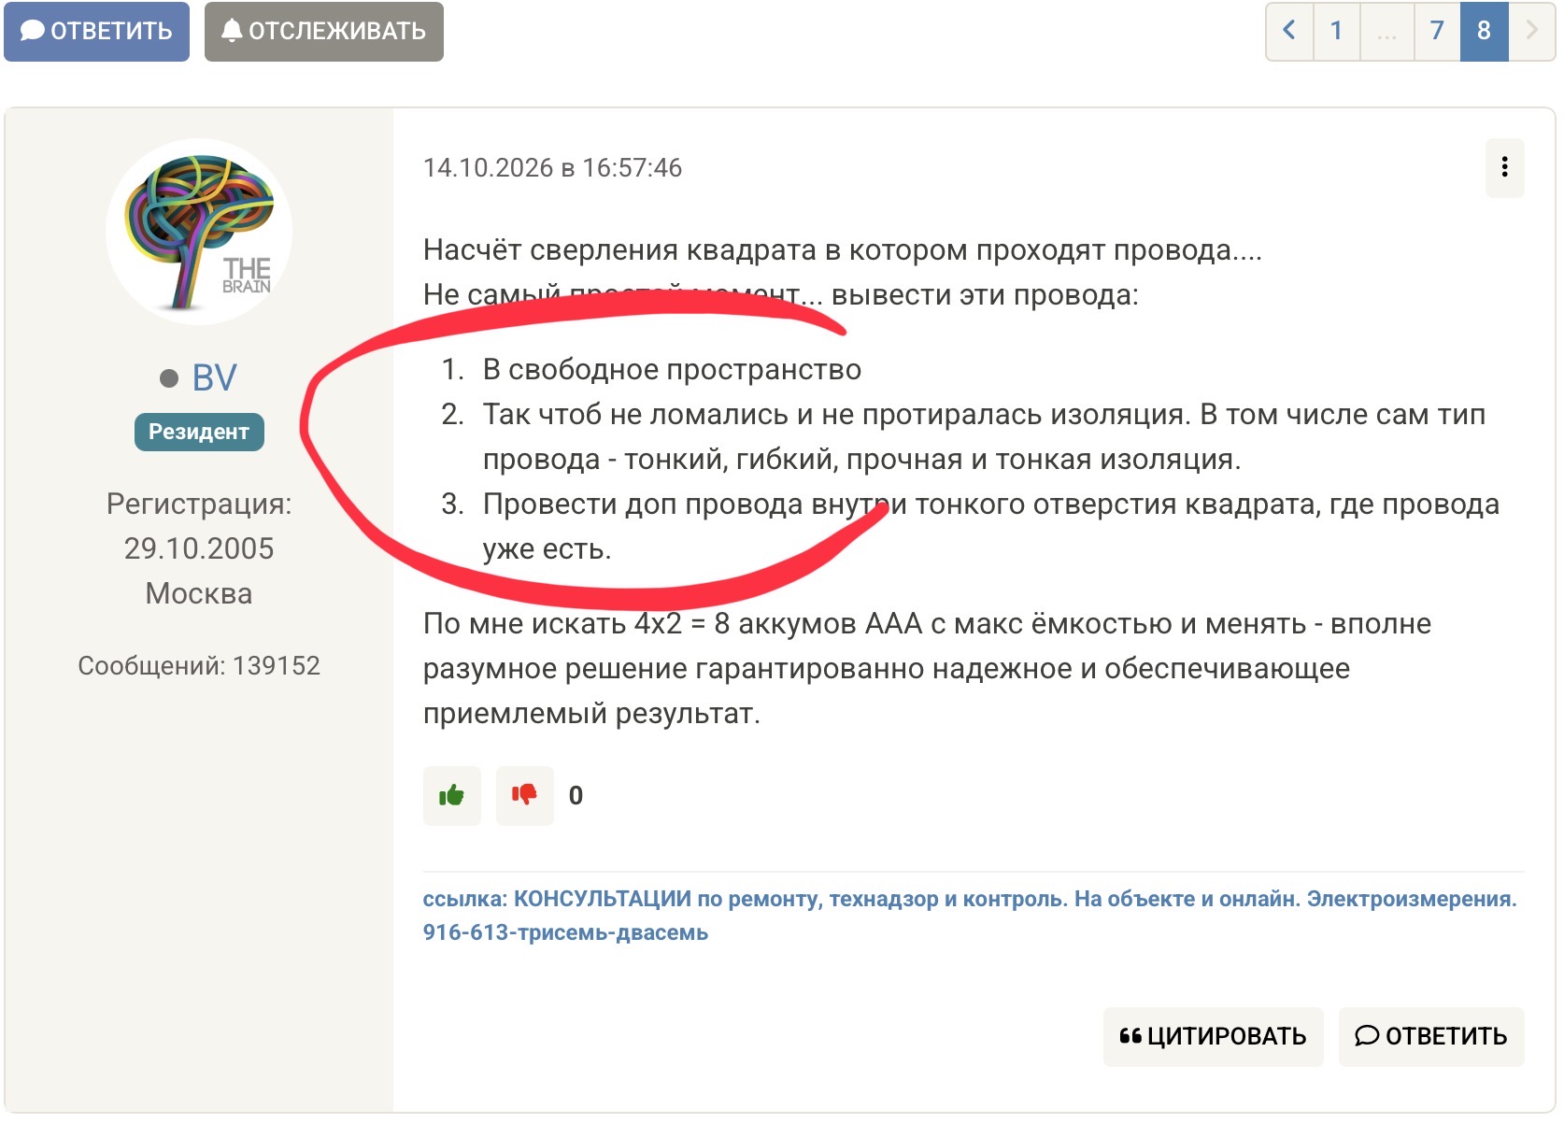This screenshot has width=1564, height=1123.
Task: Click the next page arrow in pagination
Action: [1531, 31]
